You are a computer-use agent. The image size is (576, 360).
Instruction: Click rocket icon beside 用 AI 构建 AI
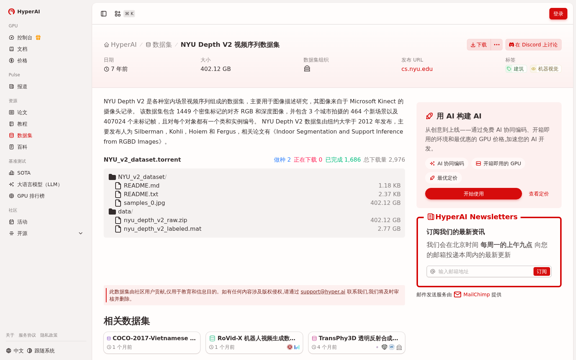click(x=429, y=116)
